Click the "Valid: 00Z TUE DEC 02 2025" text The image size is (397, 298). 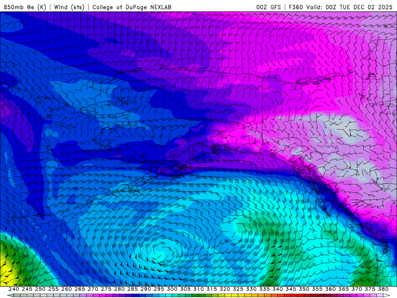tap(349, 7)
